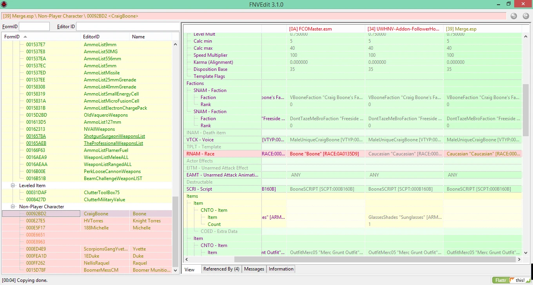Focus the Editor ID search field
The width and height of the screenshot is (533, 285).
point(127,27)
